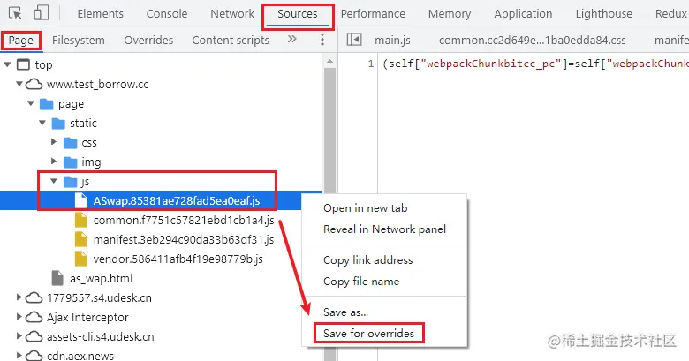Show more navigator tabs chevron
The width and height of the screenshot is (689, 361).
[x=291, y=40]
